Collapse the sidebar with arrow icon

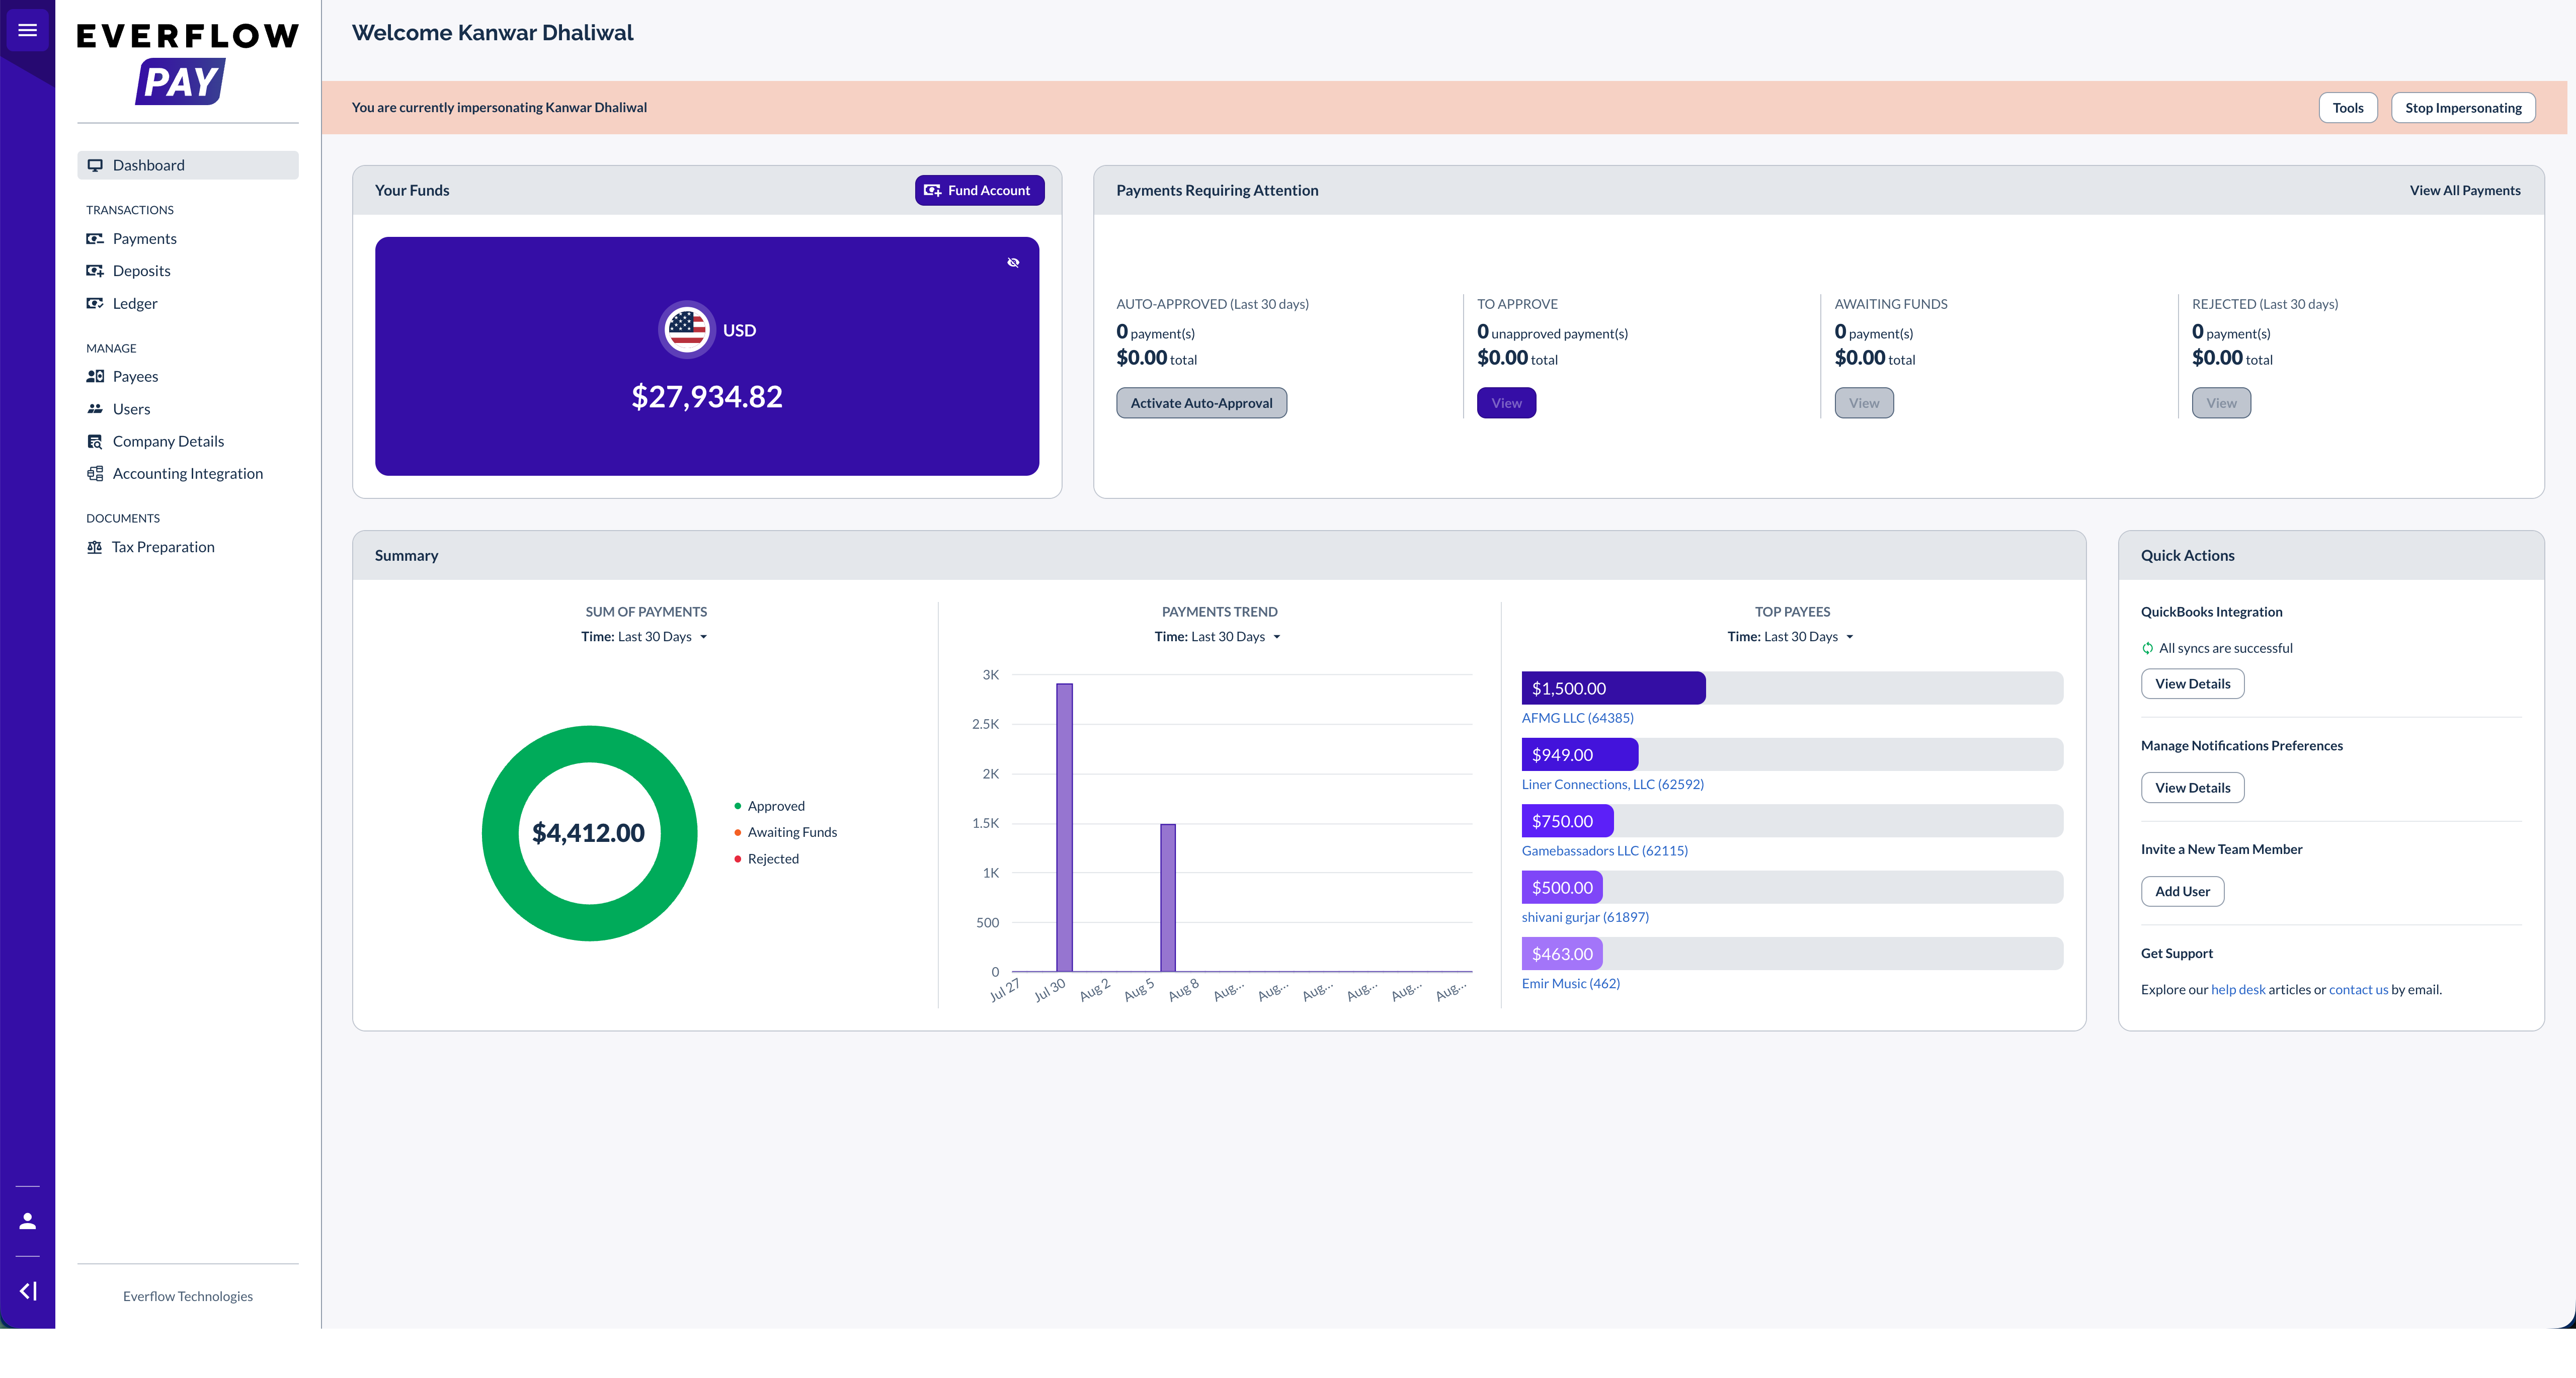pyautogui.click(x=28, y=1291)
